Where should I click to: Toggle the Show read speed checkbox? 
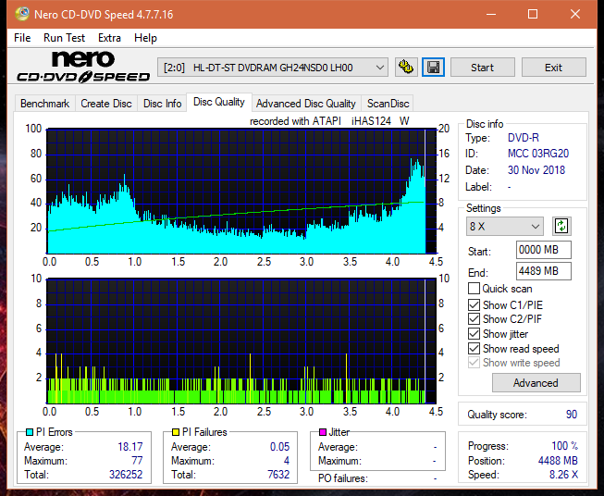click(x=474, y=348)
